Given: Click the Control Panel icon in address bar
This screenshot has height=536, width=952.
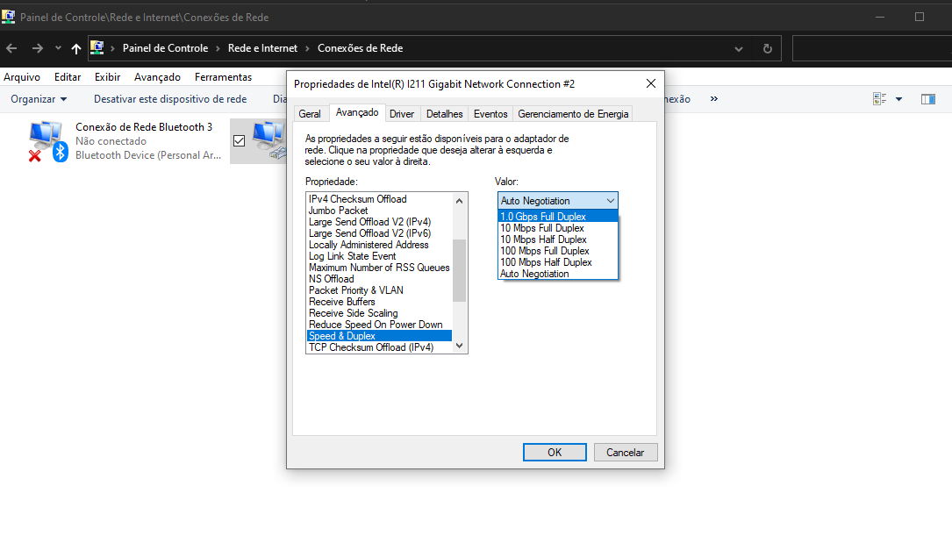Looking at the screenshot, I should (x=97, y=47).
